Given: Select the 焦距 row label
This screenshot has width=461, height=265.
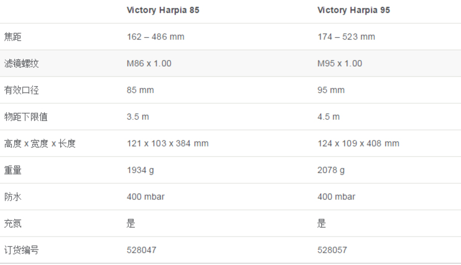Looking at the screenshot, I should (x=13, y=37).
